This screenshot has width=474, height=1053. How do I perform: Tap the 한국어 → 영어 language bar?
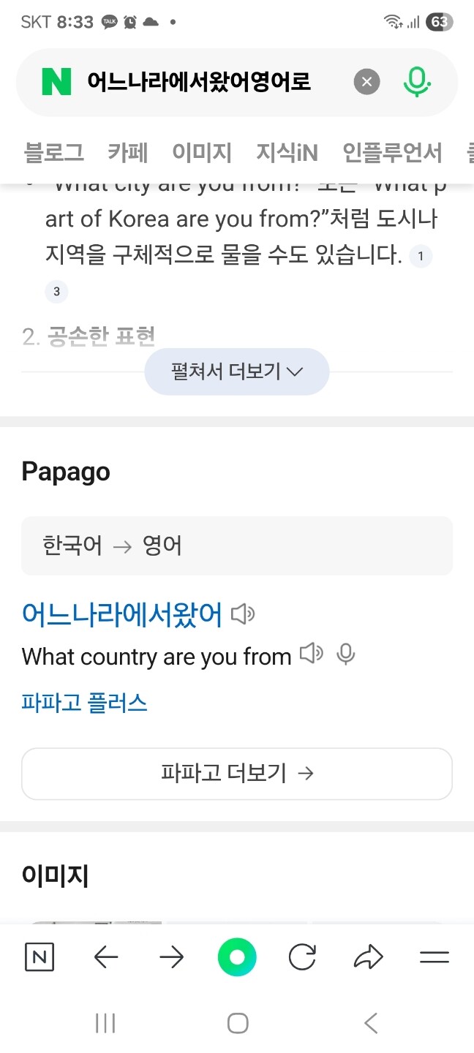237,546
